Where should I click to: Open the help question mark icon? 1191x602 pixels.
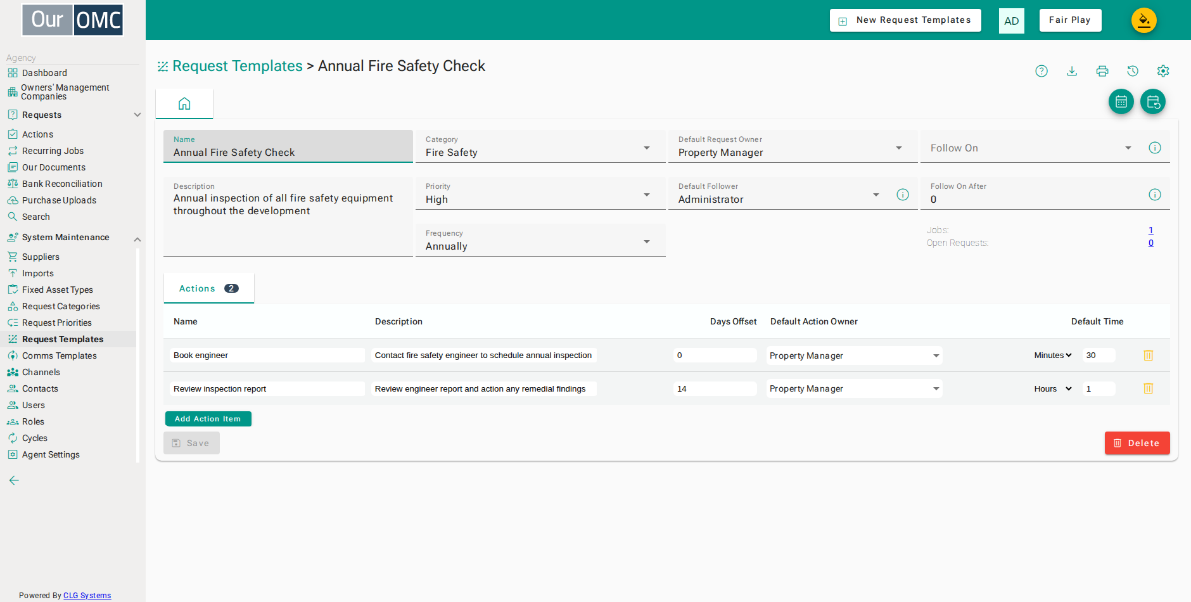[1041, 71]
